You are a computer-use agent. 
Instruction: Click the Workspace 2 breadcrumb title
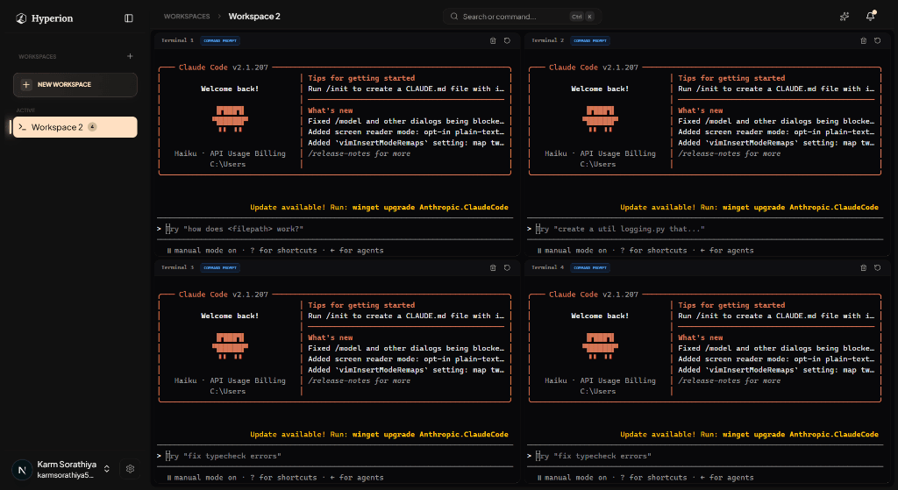pos(254,17)
